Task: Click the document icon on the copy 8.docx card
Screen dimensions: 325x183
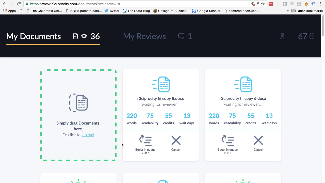Action: pyautogui.click(x=161, y=84)
